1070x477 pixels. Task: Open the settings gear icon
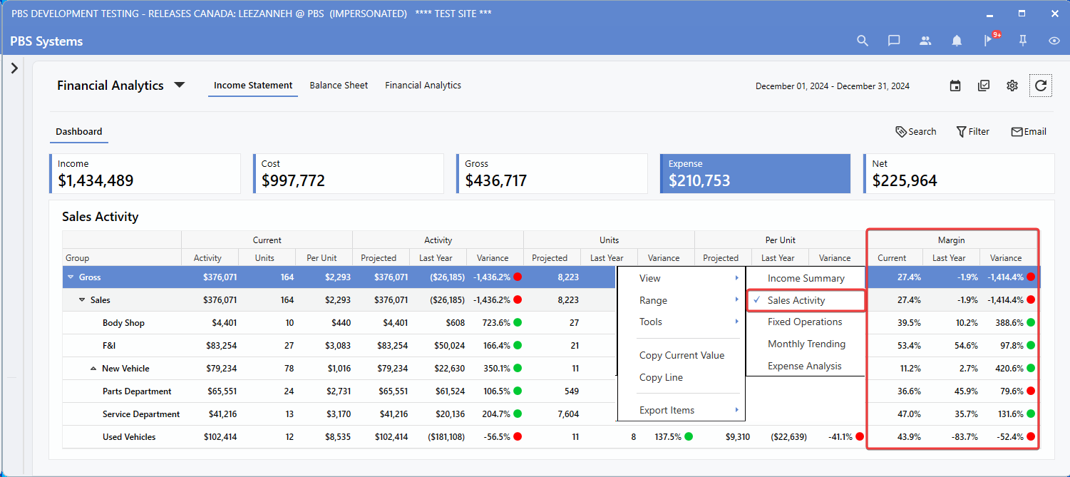[1012, 86]
